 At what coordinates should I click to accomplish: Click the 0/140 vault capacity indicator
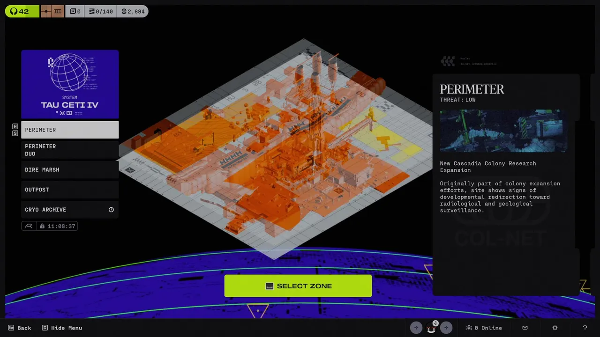click(101, 11)
